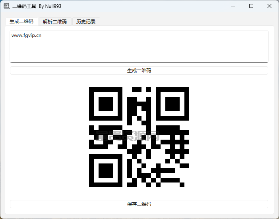
Task: Click the top-left finder square of the QR code
Action: 106,104
